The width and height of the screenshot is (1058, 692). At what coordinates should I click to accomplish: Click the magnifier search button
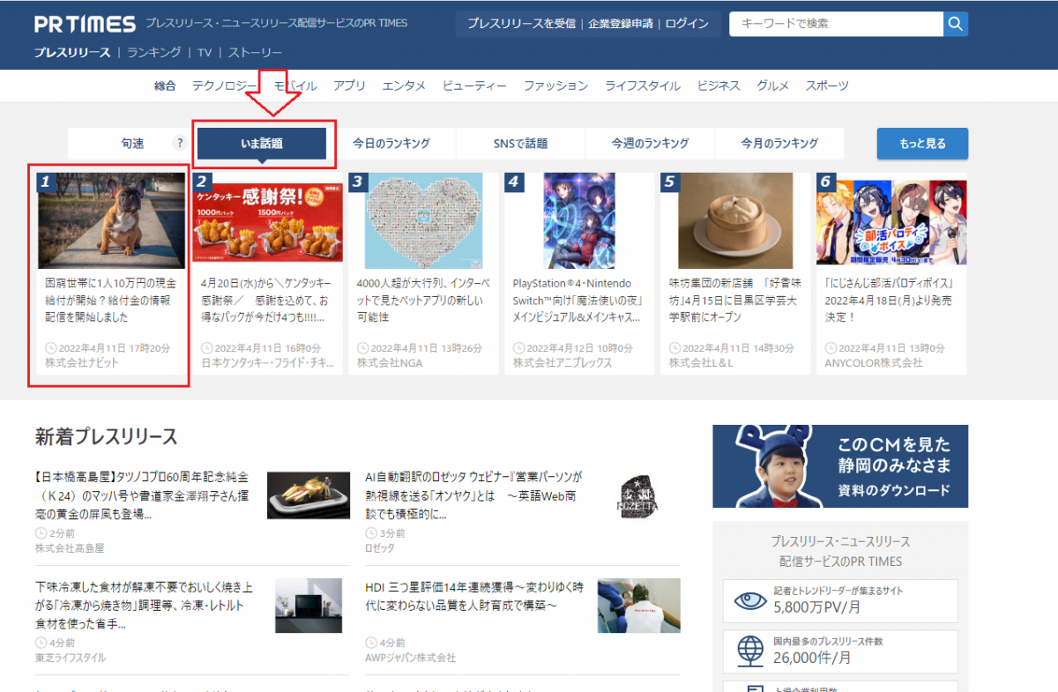(955, 24)
